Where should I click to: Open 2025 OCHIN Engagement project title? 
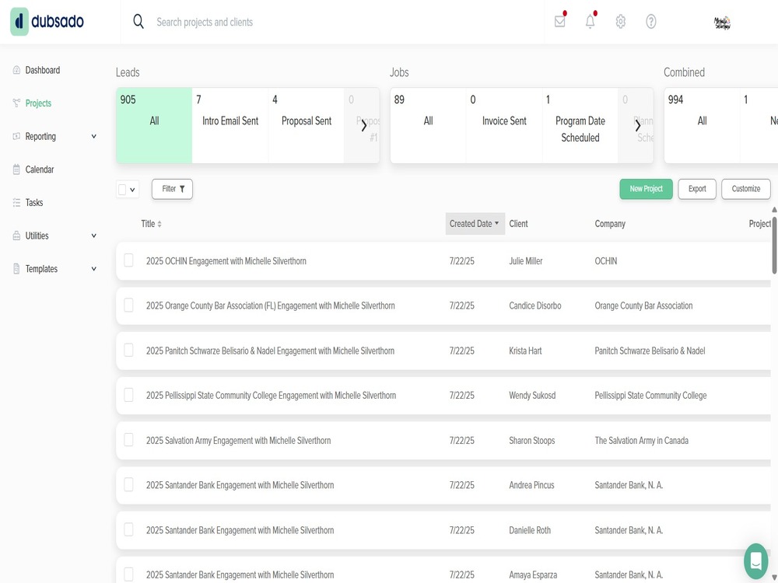click(226, 260)
